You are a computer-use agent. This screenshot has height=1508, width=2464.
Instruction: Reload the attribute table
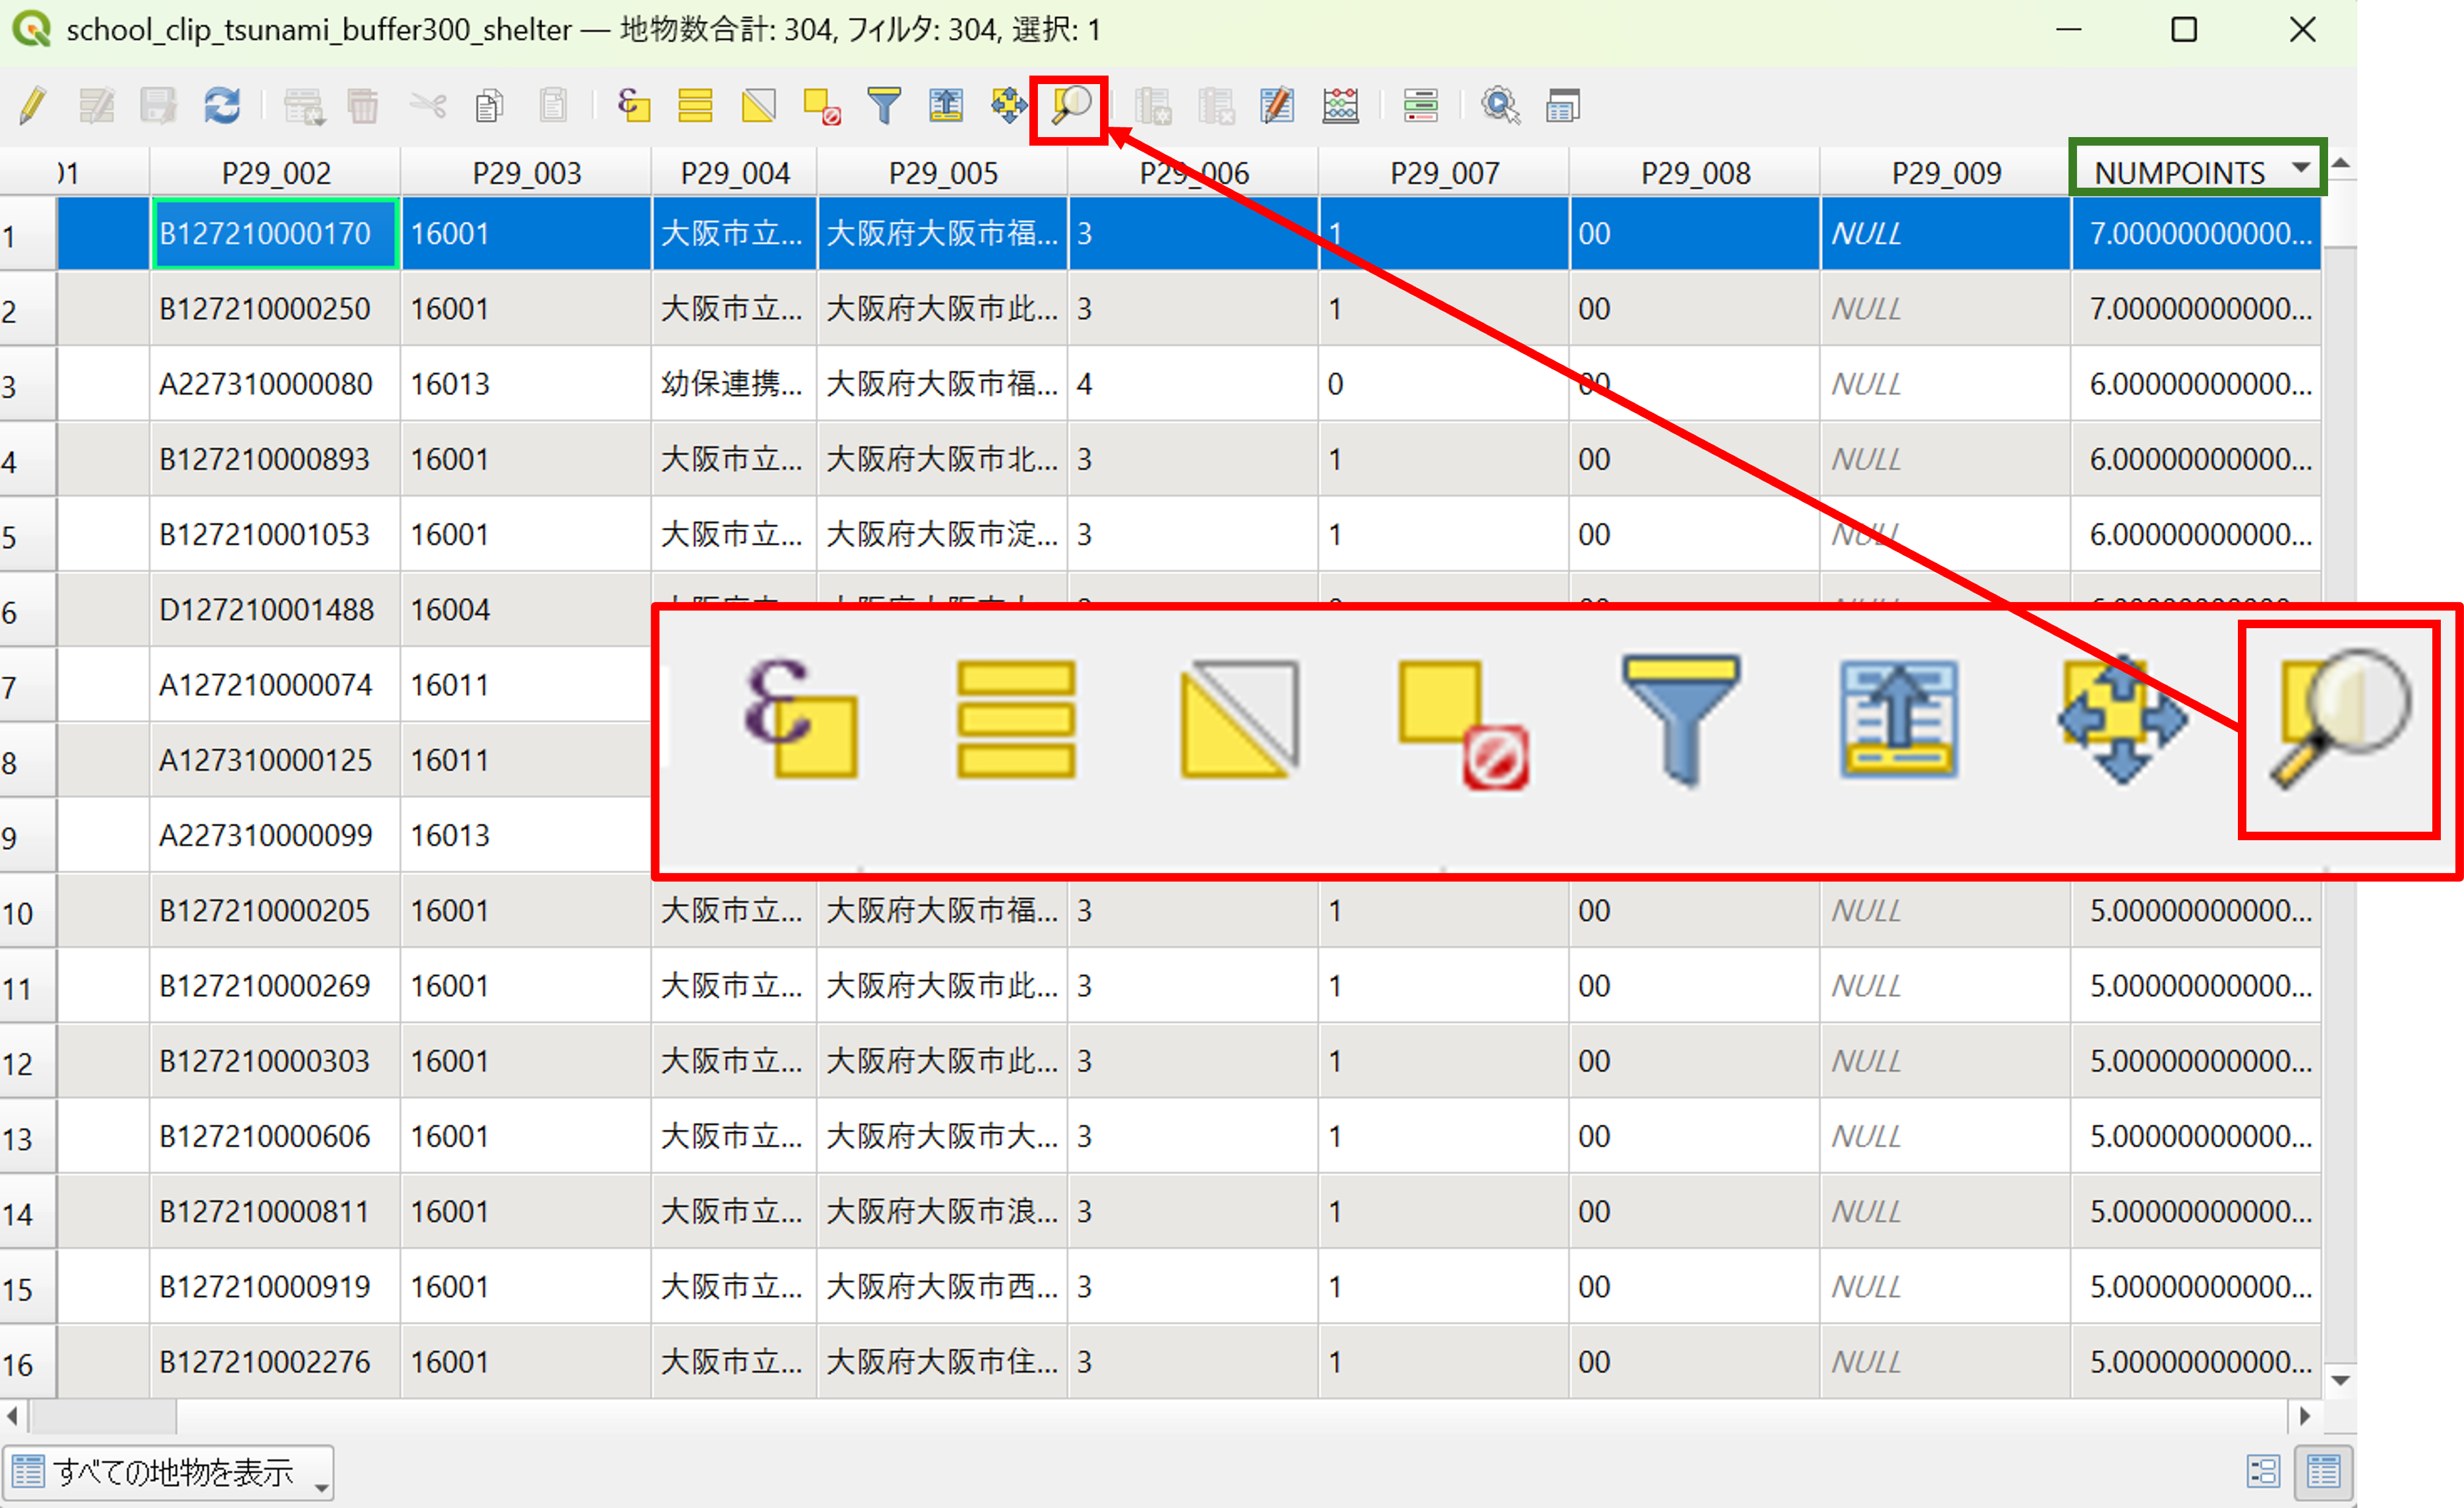tap(222, 105)
